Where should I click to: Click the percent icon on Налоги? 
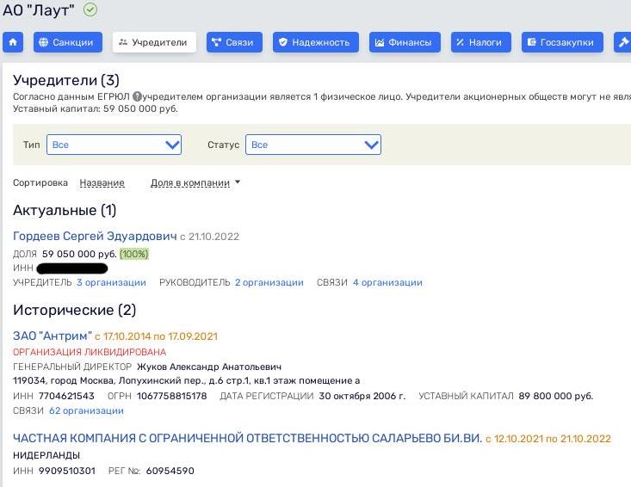460,42
